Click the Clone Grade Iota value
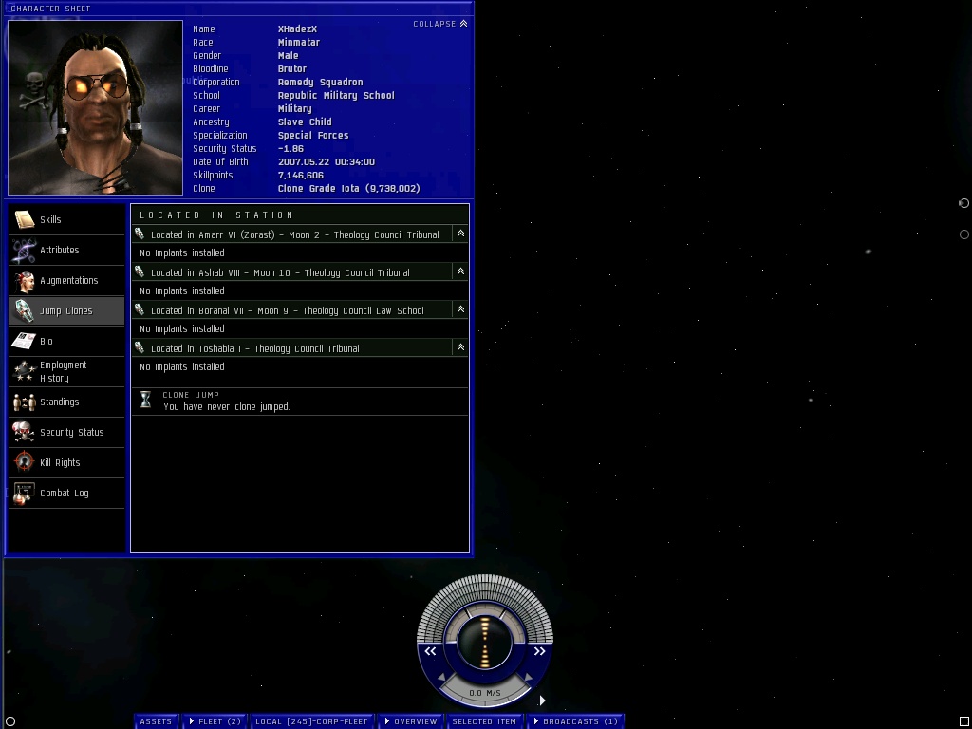The image size is (972, 729). (349, 189)
